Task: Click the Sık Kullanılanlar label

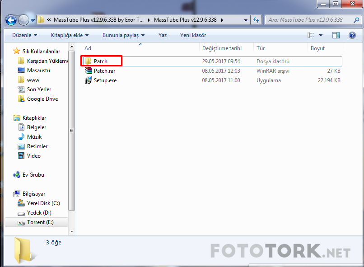Action: [x=41, y=52]
